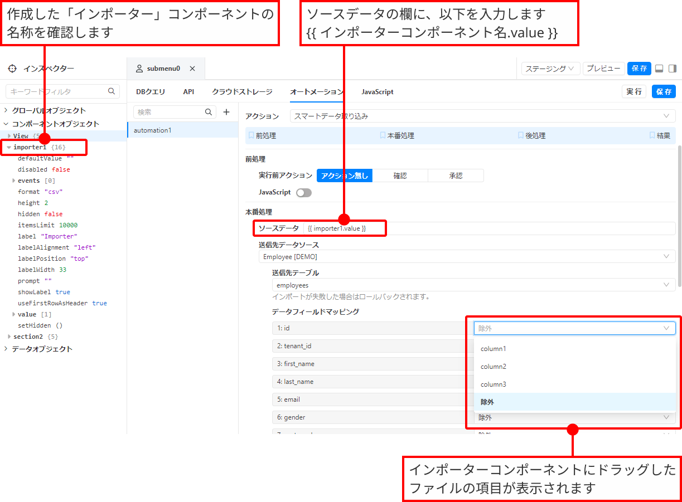Viewport: 682px width, 502px height.
Task: Click the プレビュー button
Action: pyautogui.click(x=603, y=69)
